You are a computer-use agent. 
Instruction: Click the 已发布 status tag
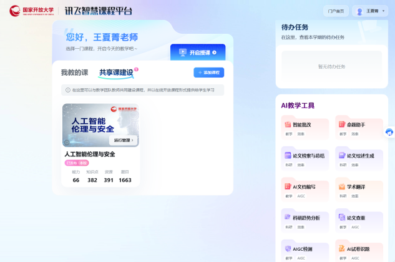[x=72, y=163]
